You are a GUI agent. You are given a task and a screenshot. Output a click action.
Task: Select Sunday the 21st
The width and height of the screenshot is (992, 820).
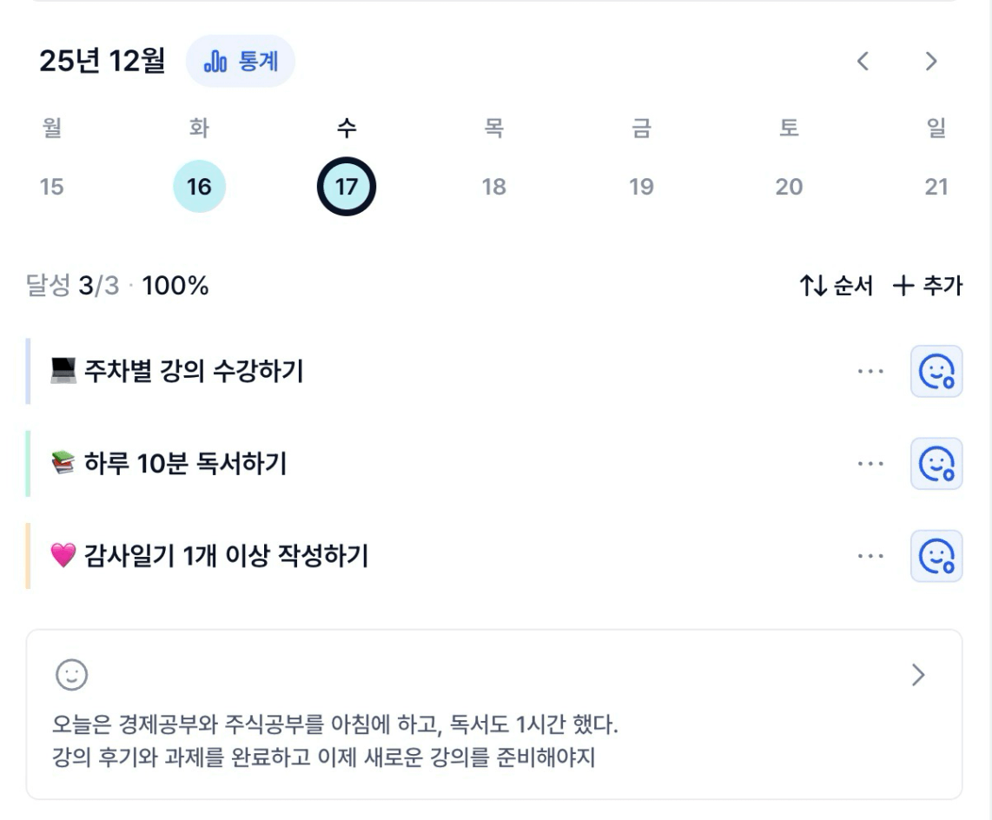(x=936, y=187)
